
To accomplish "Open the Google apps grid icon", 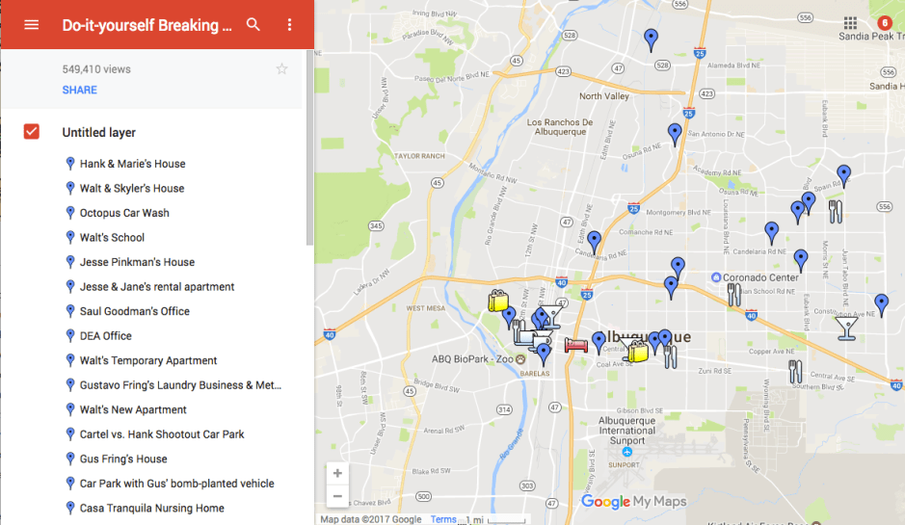I will coord(850,23).
